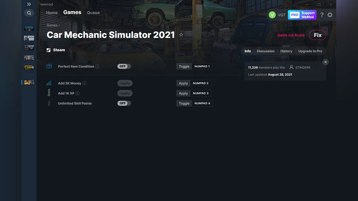Select the Car Mechanic Simulator sidebar thumbnail
Image resolution: width=358 pixels, height=201 pixels.
tap(29, 82)
